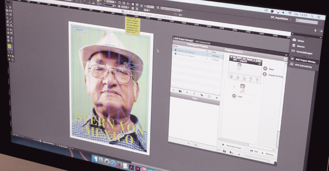The image size is (329, 171).
Task: Open Adobe Acrobat from the Dock
Action: pos(131,167)
